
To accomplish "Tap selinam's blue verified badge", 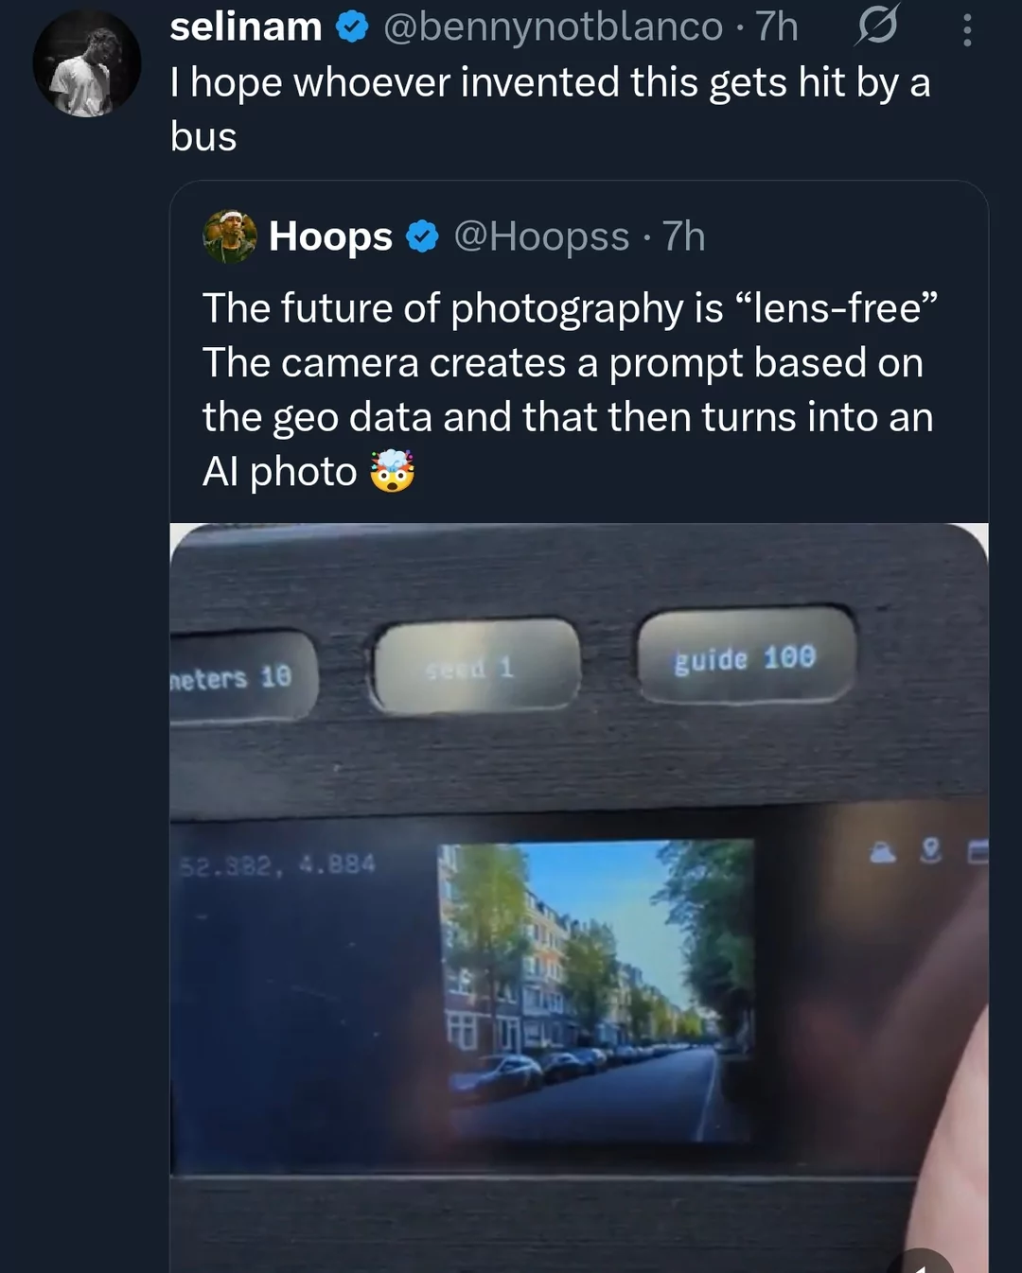I will click(x=352, y=27).
